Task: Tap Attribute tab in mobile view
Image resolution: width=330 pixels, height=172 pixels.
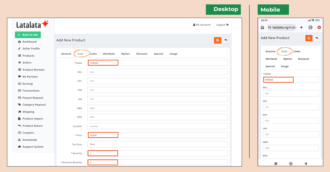Action: 271,59
